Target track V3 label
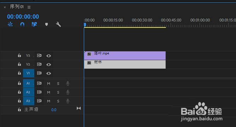Screen dimensions: 236x127 [28, 56]
